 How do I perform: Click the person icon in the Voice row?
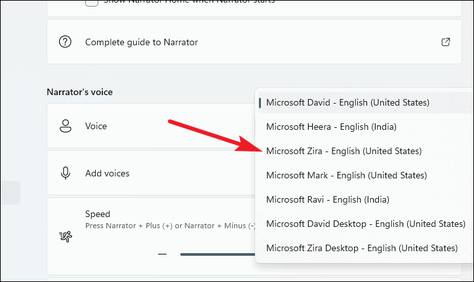pos(65,125)
